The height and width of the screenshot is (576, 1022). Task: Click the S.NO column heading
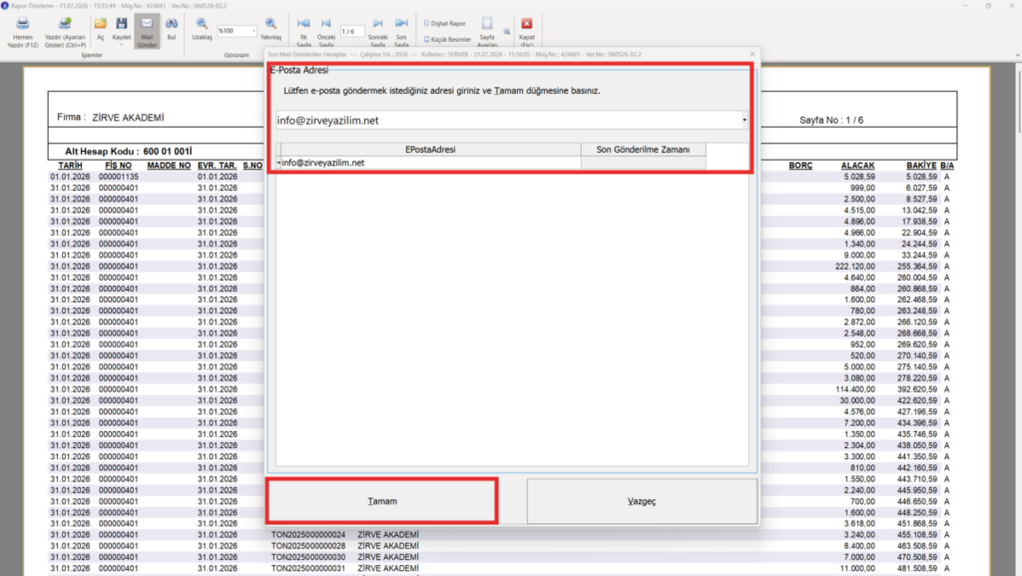[x=253, y=166]
